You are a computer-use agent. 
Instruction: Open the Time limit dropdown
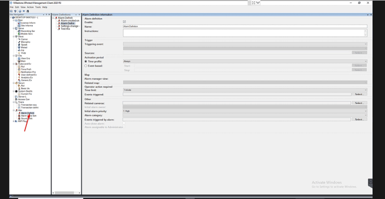[x=245, y=90]
